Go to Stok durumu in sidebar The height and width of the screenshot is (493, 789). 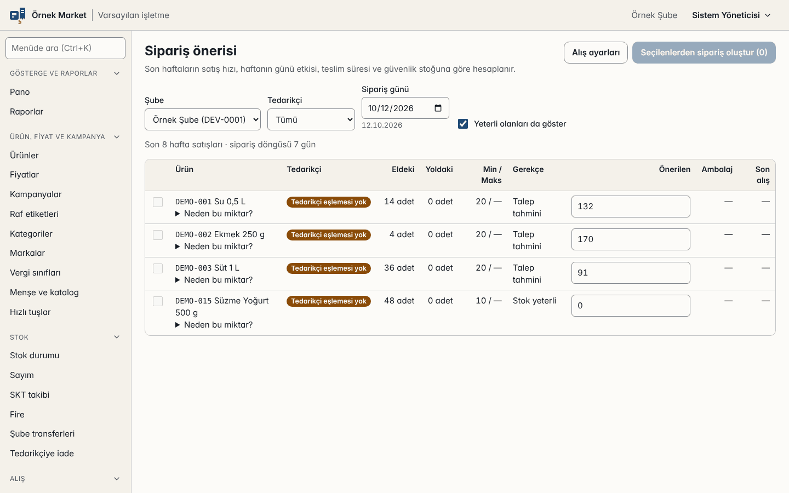click(x=35, y=356)
